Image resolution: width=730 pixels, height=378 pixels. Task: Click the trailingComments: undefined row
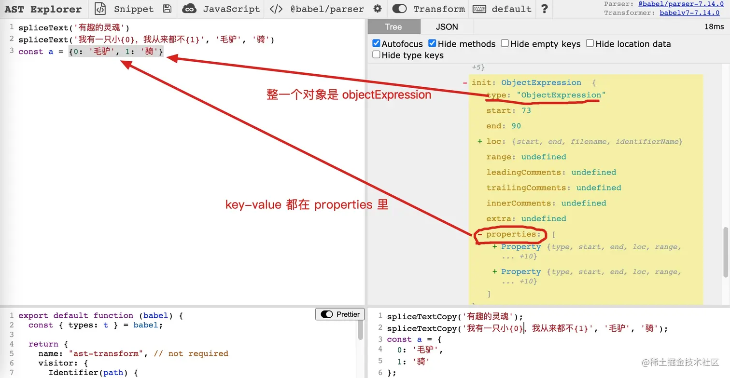pos(554,188)
